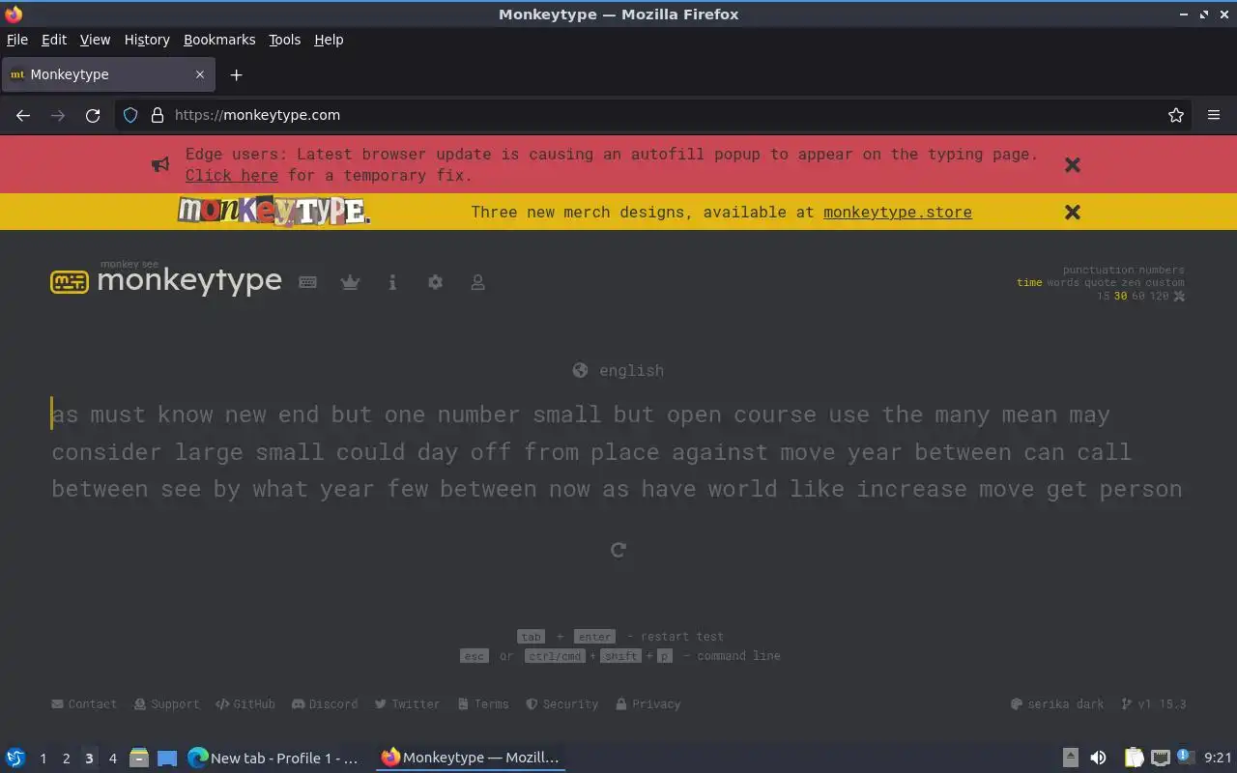Select time test mode

(x=1029, y=283)
